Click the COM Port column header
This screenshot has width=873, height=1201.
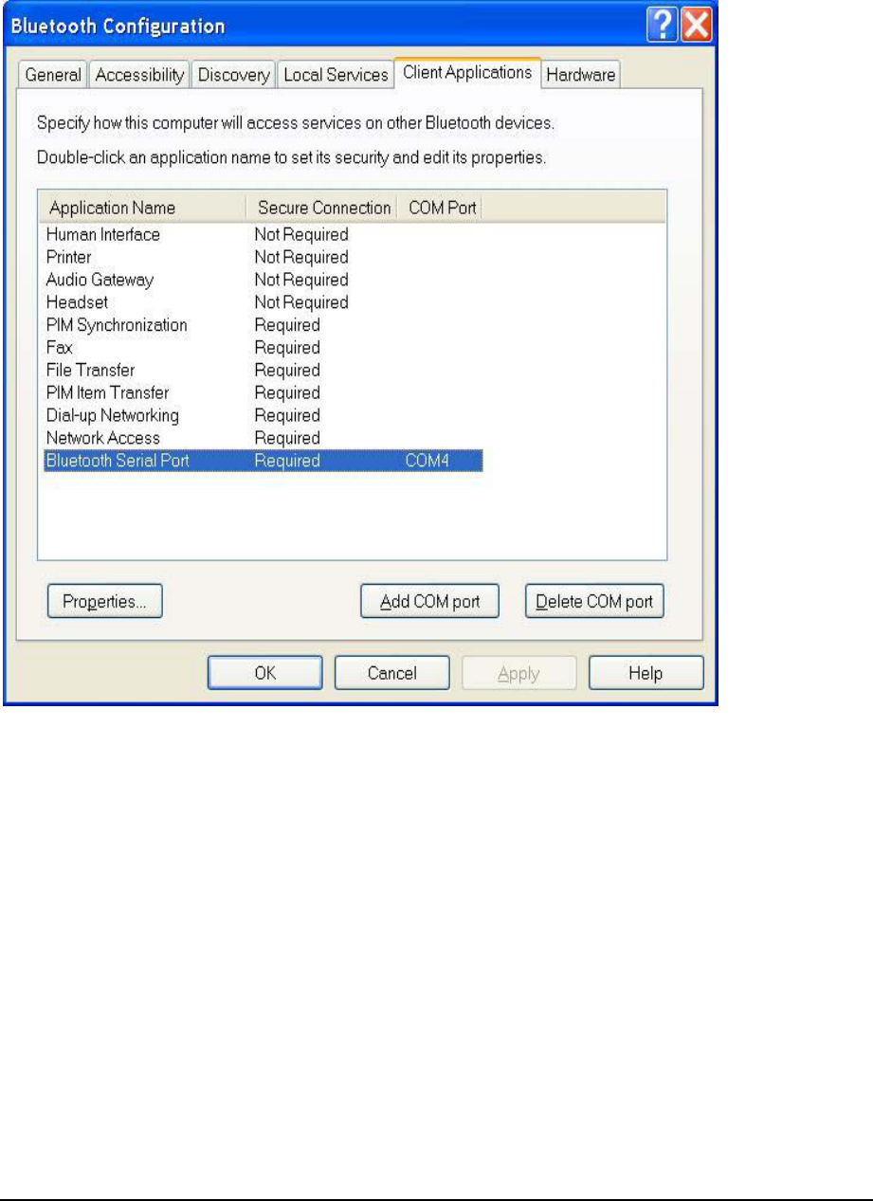(440, 208)
